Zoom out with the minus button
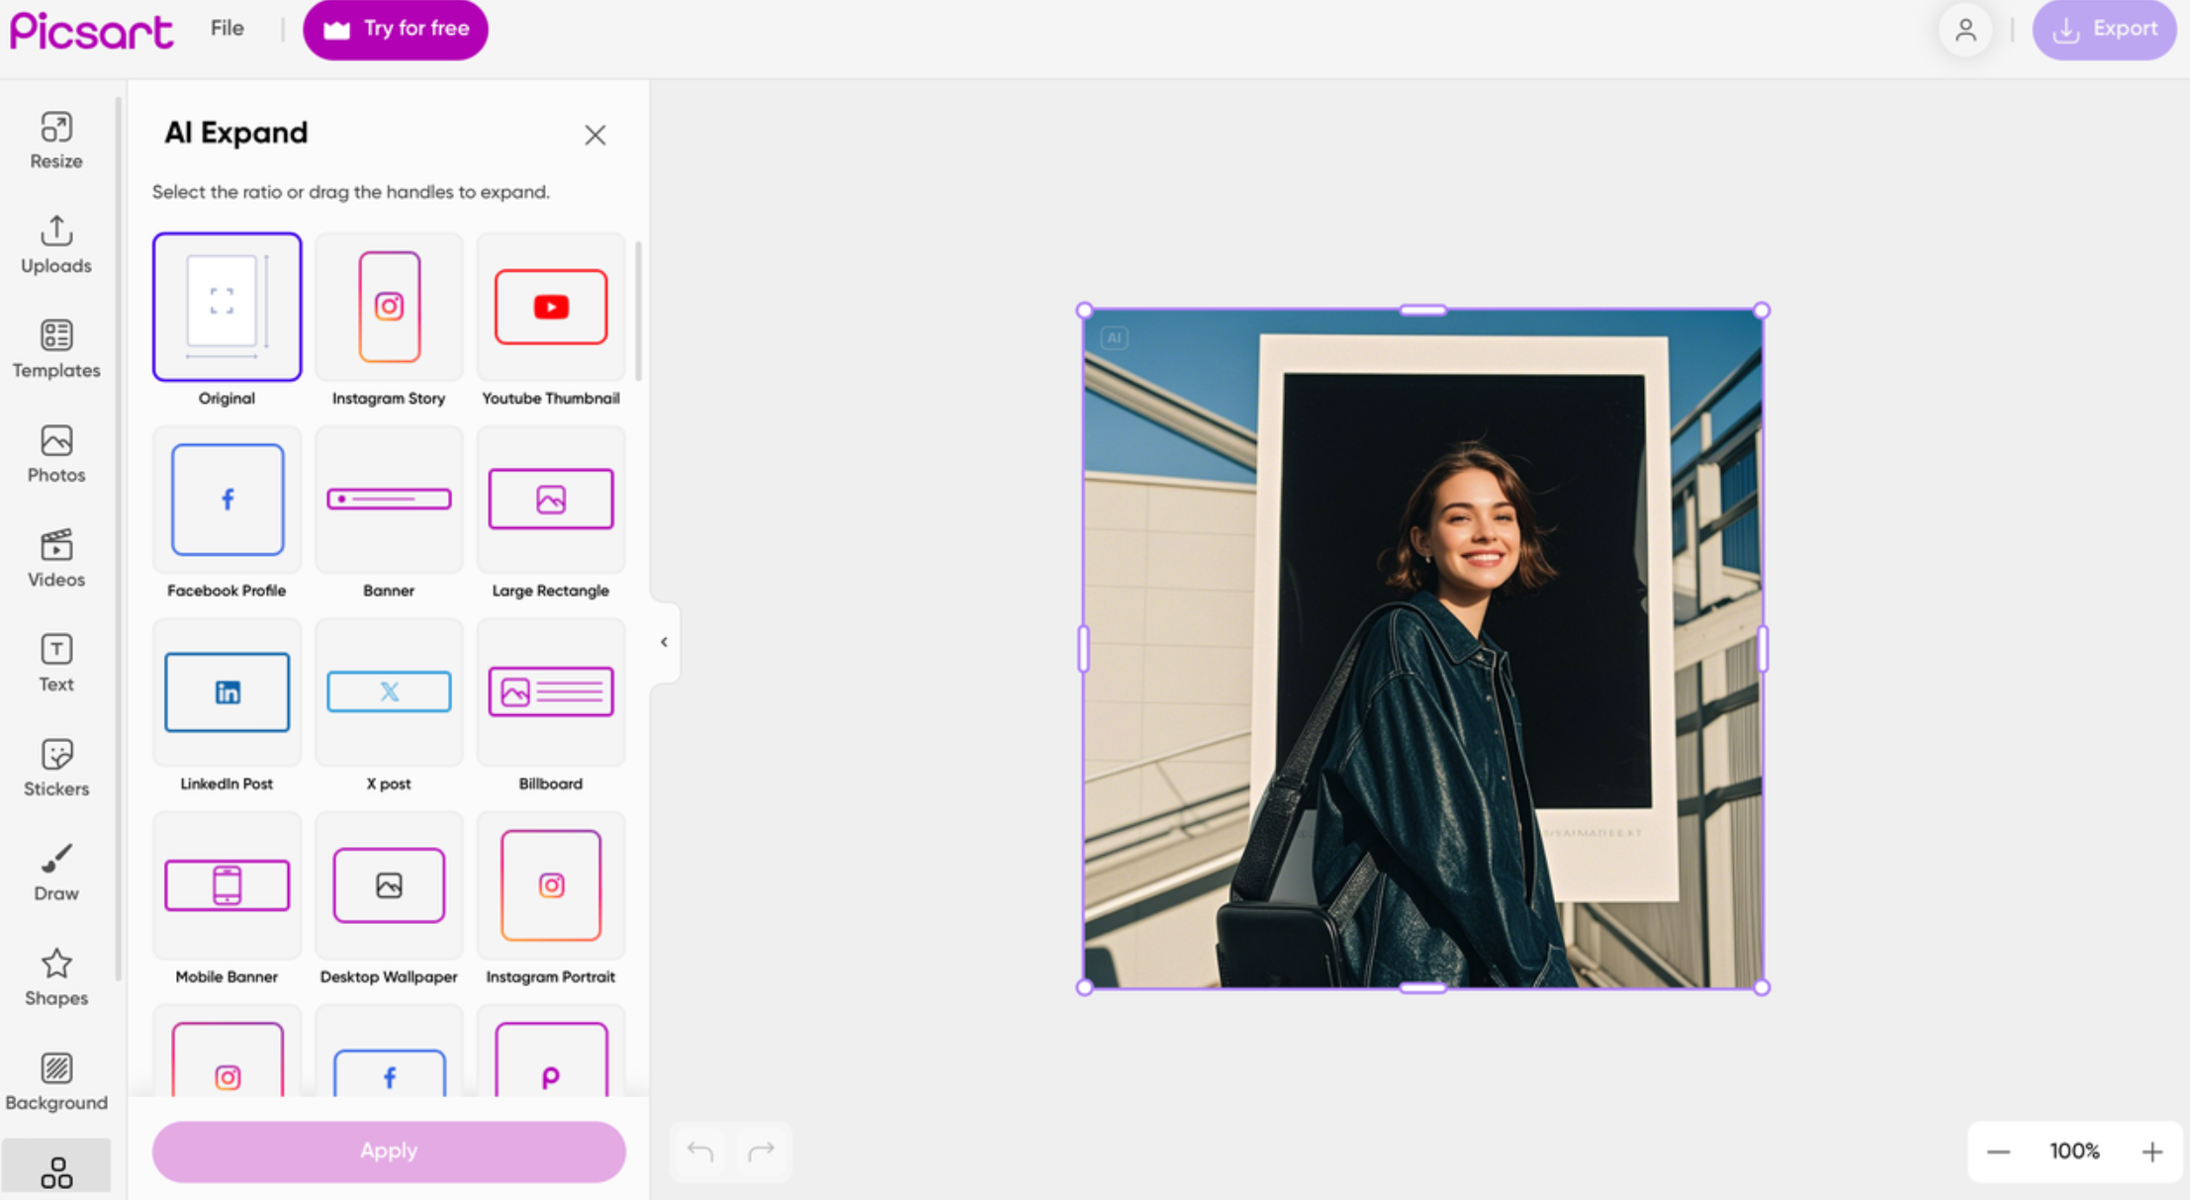 point(1998,1152)
